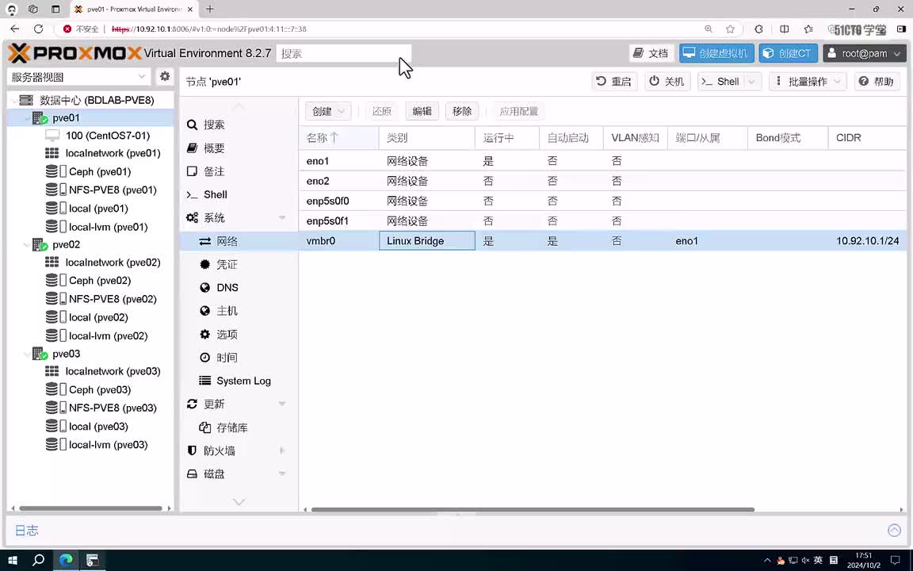
Task: Sort by CIDR column header
Action: 867,138
